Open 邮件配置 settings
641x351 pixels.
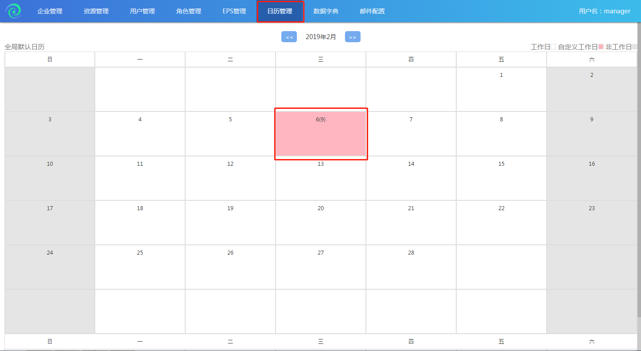(x=372, y=11)
